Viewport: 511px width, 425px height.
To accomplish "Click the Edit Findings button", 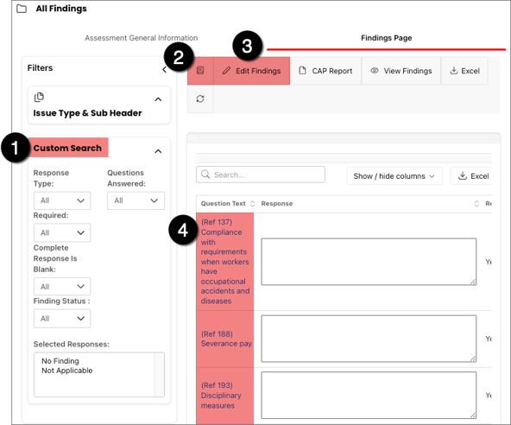I will point(251,71).
